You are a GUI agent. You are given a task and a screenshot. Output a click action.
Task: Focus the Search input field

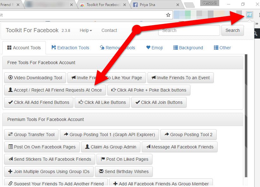(x=189, y=30)
